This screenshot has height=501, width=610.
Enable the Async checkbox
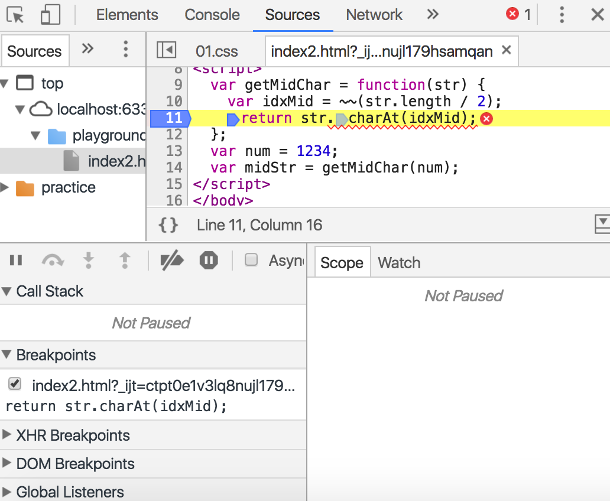(x=251, y=259)
